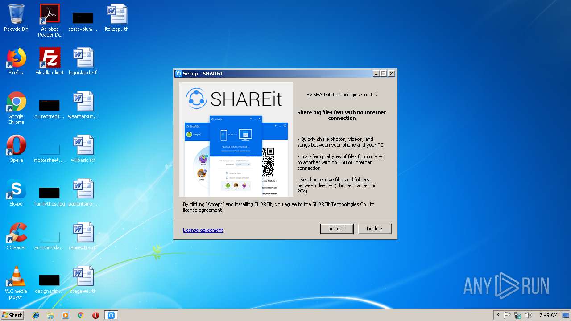This screenshot has height=321, width=571.
Task: Select the SHAREit setup taskbar button
Action: 111,315
